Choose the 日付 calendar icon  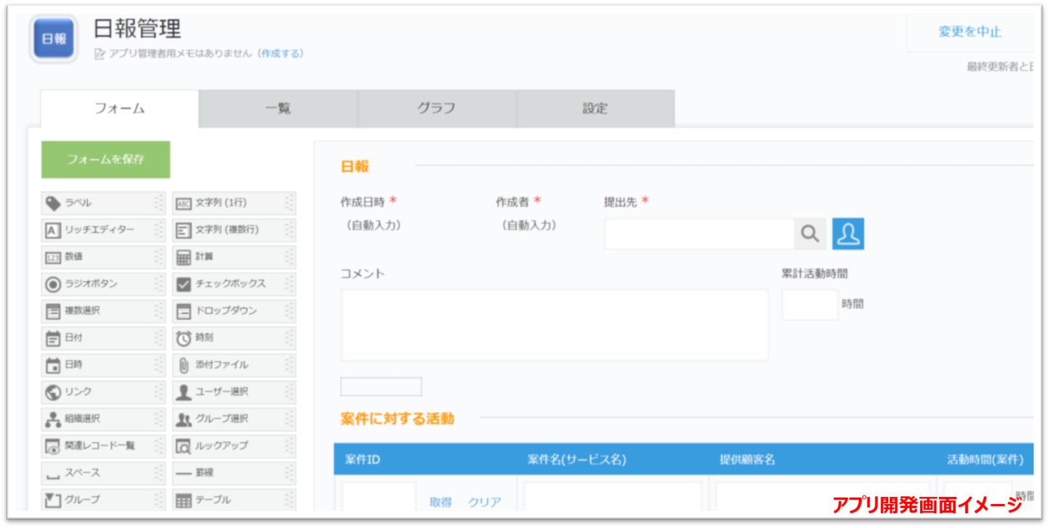pyautogui.click(x=53, y=339)
